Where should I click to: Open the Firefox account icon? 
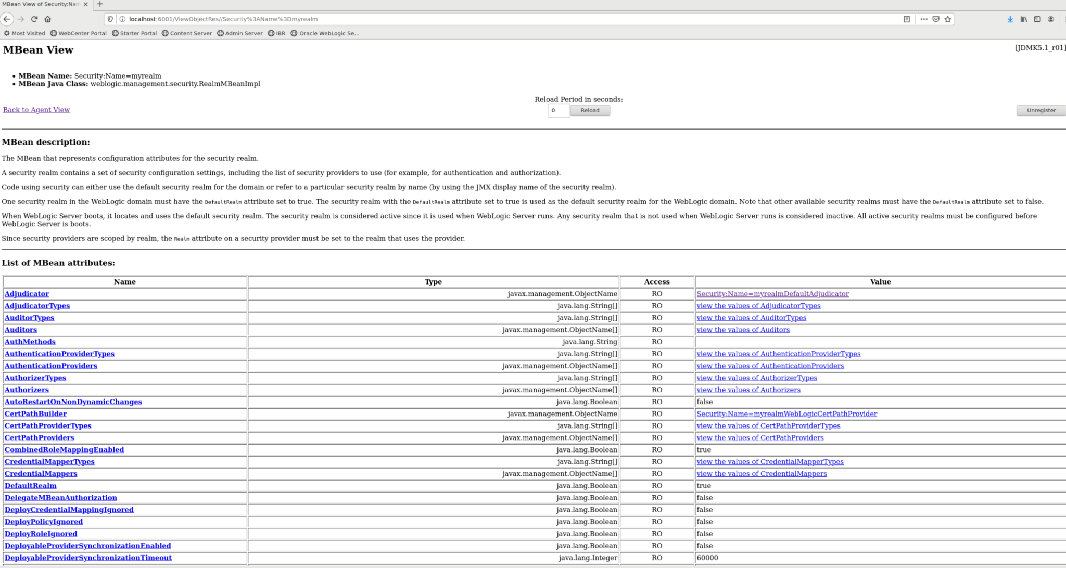(1051, 19)
